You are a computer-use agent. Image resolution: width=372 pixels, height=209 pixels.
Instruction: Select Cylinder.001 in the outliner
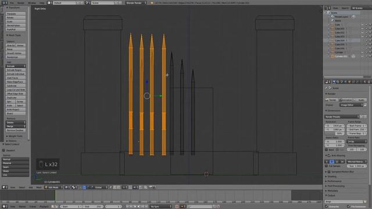[341, 56]
